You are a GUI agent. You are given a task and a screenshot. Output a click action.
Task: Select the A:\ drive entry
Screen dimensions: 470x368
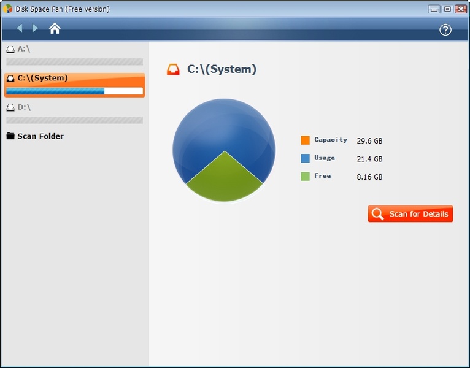pyautogui.click(x=75, y=55)
